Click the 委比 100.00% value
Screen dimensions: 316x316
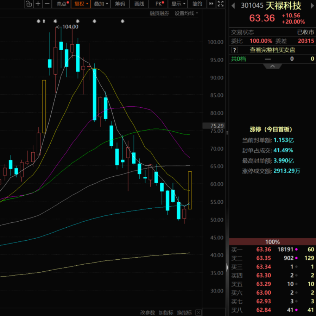point(261,41)
